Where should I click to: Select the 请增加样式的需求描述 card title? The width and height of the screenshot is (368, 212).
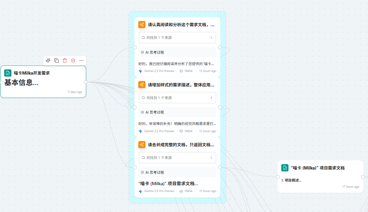(x=181, y=85)
